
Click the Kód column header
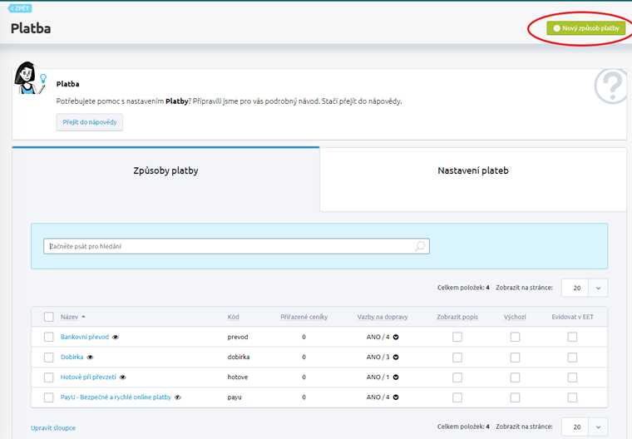[x=234, y=317]
